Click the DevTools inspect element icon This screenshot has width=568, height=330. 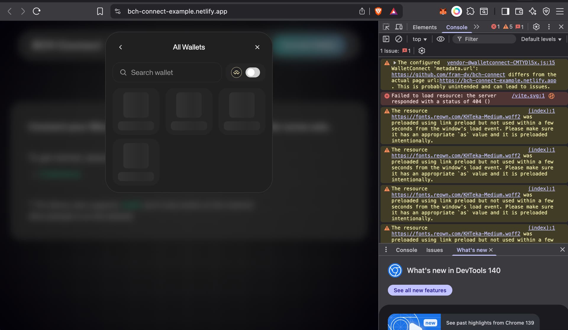point(386,27)
